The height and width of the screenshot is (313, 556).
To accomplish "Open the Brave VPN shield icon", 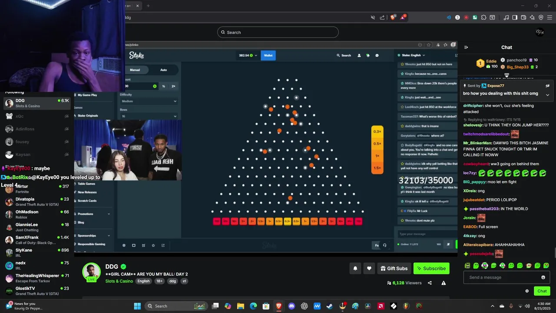I will (541, 17).
